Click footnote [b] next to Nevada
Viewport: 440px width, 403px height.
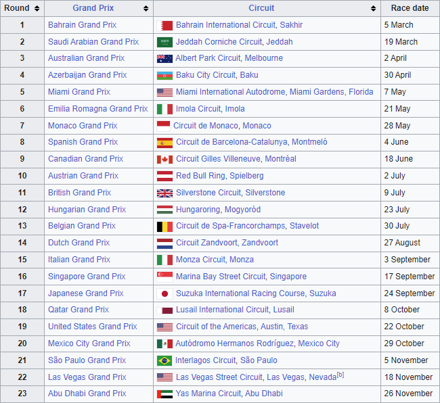click(x=340, y=375)
